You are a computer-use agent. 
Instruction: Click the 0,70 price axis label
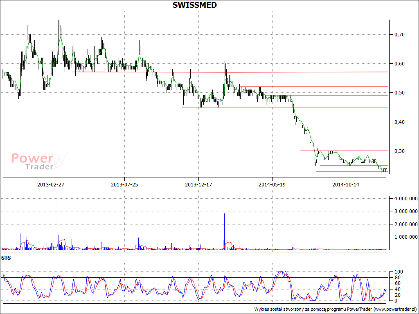(399, 34)
